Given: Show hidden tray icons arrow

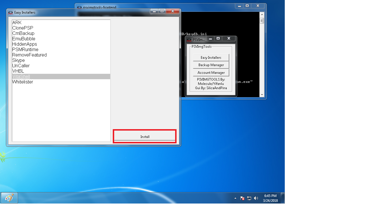Looking at the screenshot, I should click(x=235, y=198).
